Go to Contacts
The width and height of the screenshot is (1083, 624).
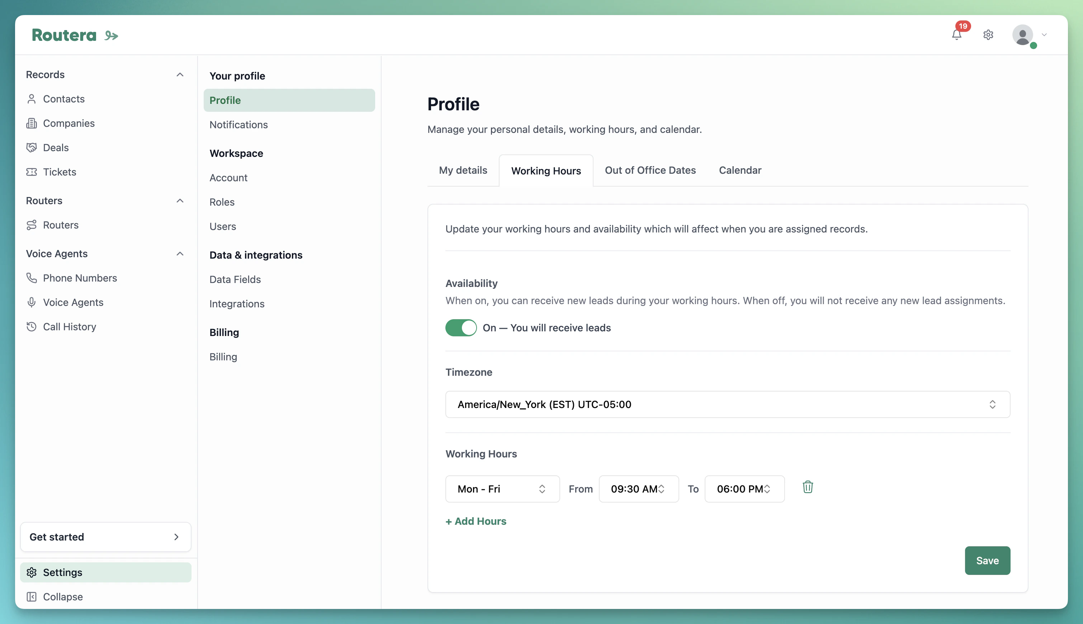pos(63,99)
